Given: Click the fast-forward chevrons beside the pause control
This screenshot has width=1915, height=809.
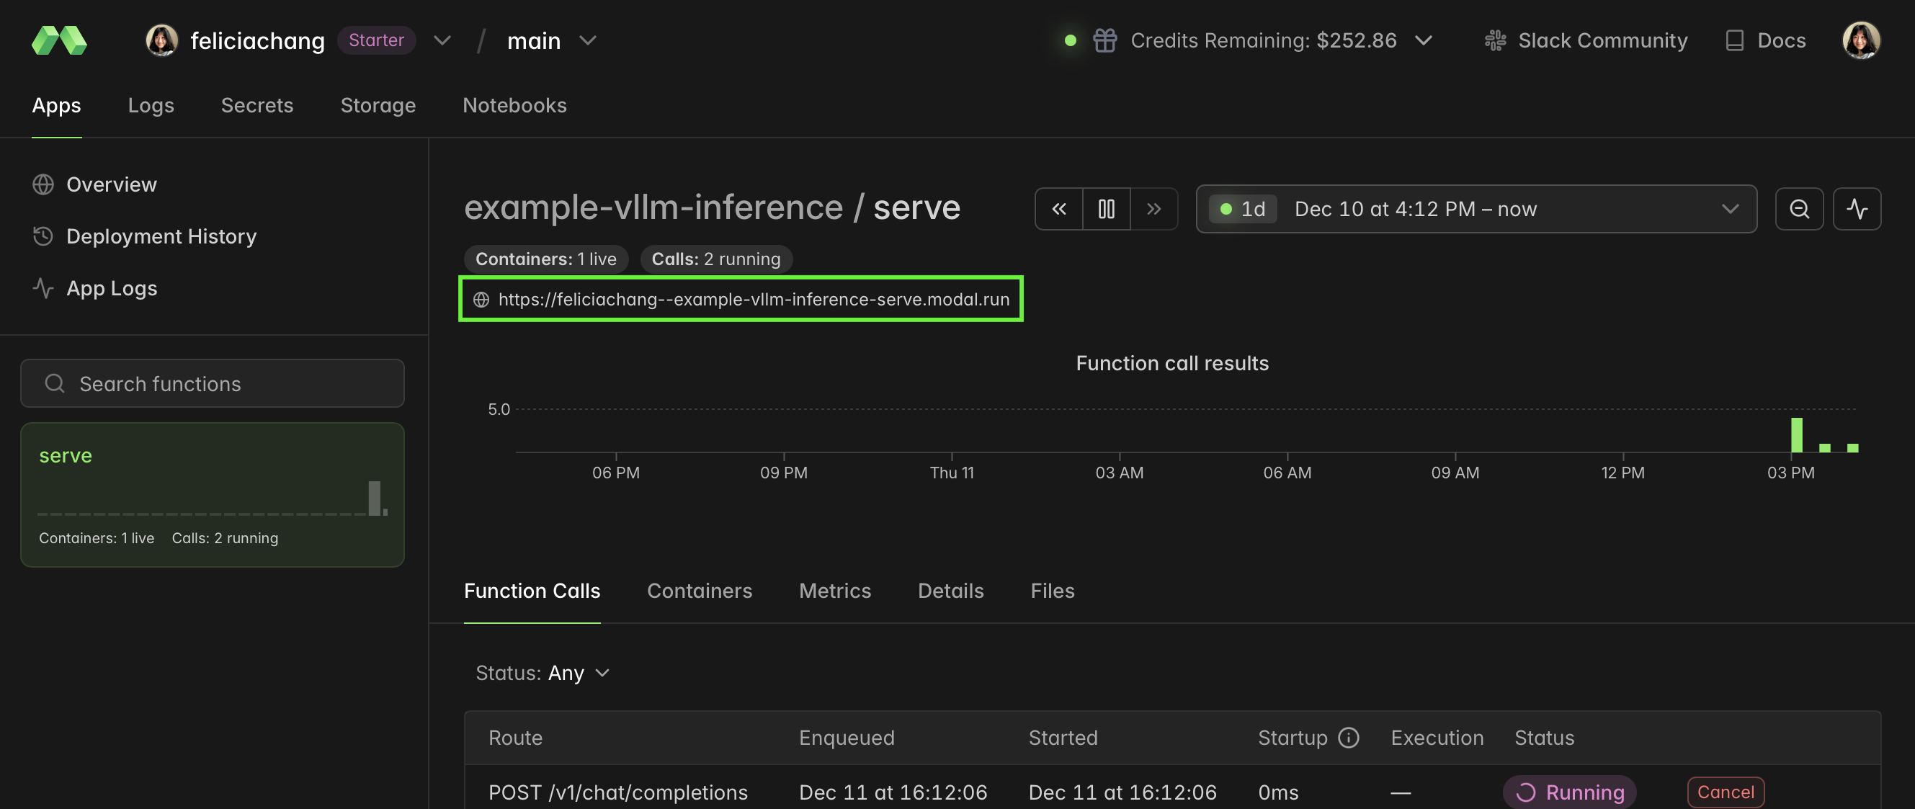Looking at the screenshot, I should click(x=1153, y=209).
